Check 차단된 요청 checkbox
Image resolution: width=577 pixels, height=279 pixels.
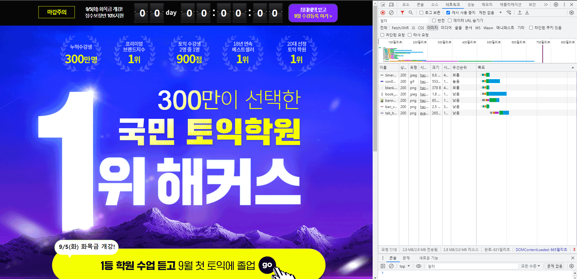coord(382,35)
